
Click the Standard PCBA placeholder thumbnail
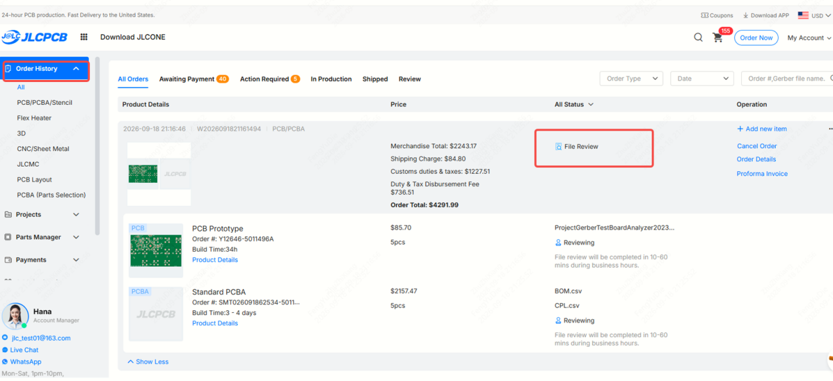tap(156, 314)
